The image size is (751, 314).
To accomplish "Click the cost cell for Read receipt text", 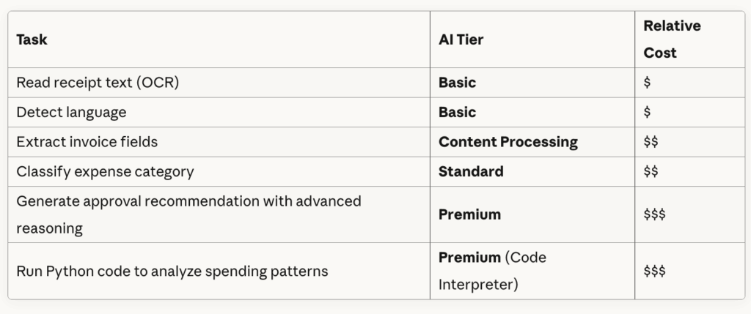I will [647, 83].
